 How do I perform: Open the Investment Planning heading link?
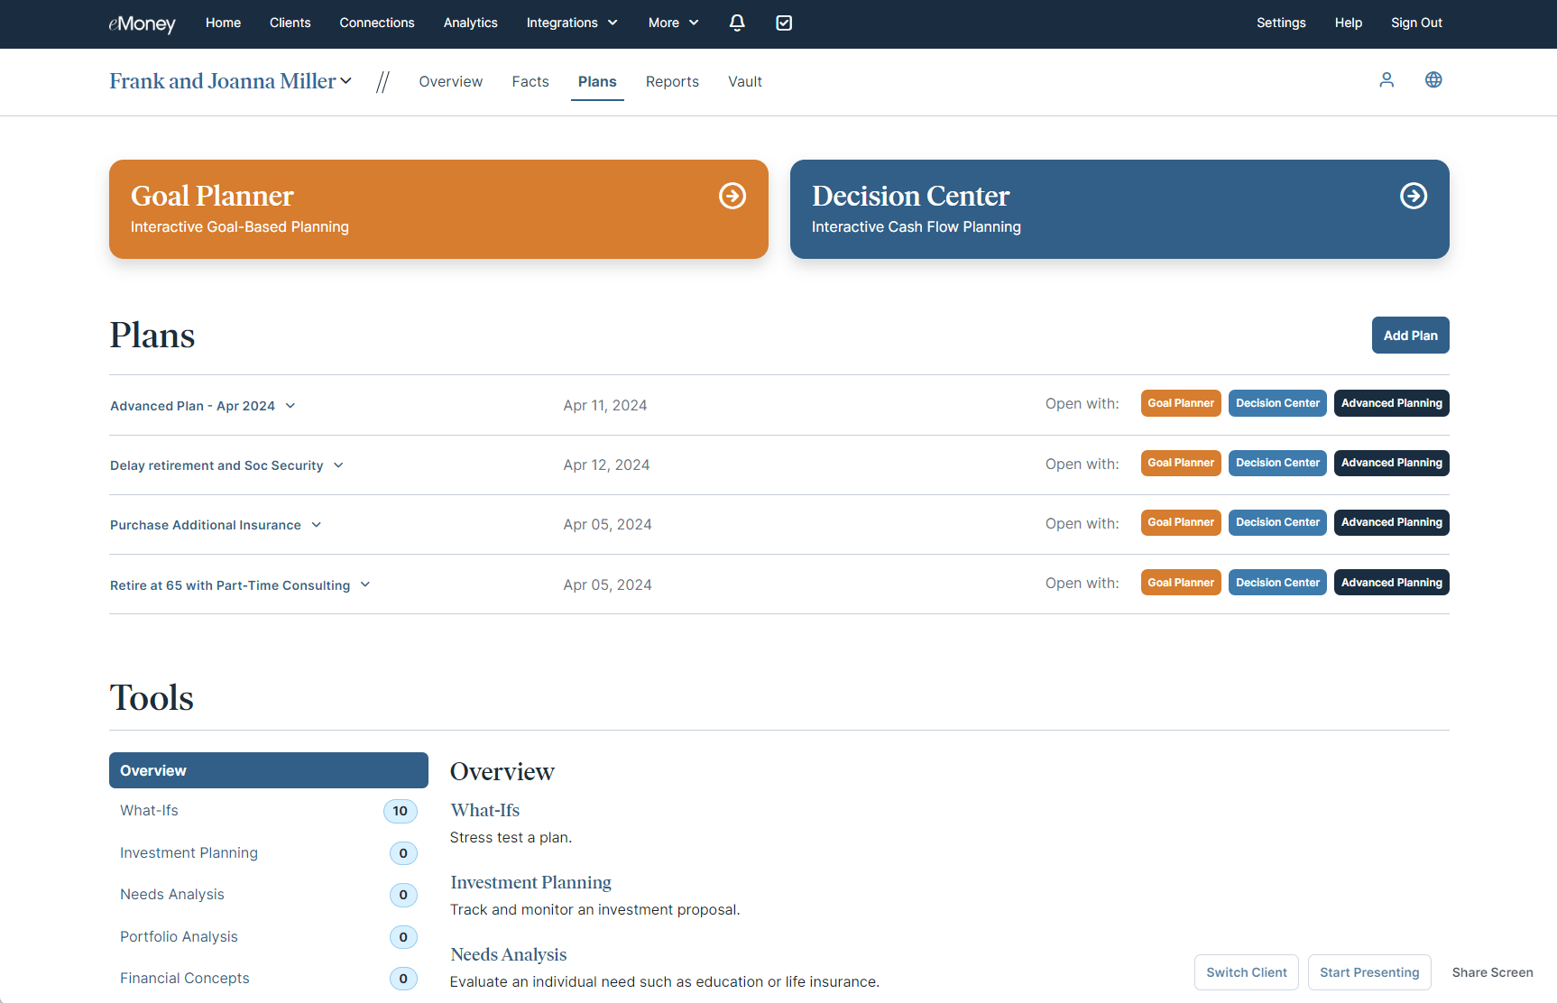click(530, 882)
